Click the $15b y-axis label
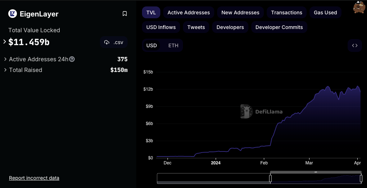367x188 pixels. (148, 72)
